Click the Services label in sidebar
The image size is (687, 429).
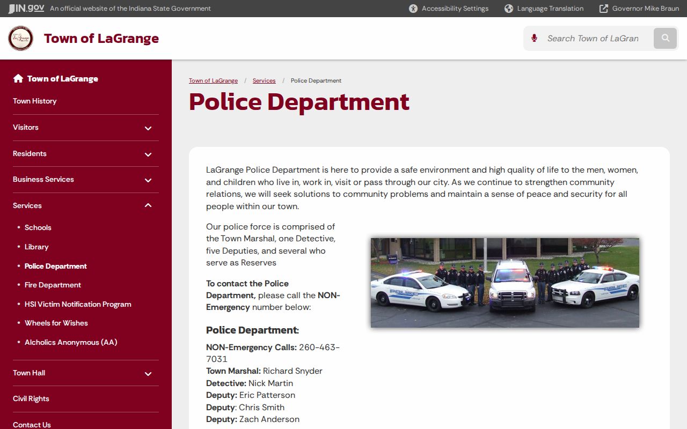27,205
